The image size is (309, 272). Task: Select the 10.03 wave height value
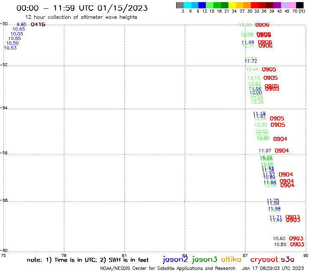click(17, 34)
